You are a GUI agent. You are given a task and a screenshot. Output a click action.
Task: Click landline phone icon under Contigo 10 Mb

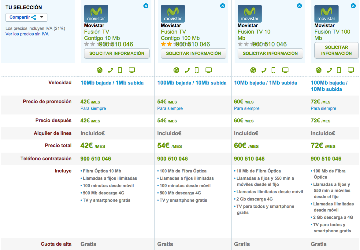tap(110, 70)
